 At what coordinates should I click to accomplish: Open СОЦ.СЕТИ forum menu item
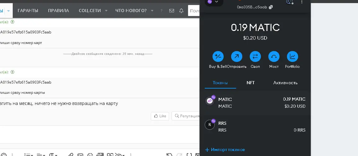coord(90,11)
